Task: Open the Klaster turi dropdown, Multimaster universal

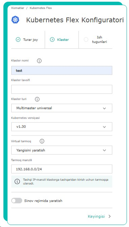Action: click(x=62, y=108)
